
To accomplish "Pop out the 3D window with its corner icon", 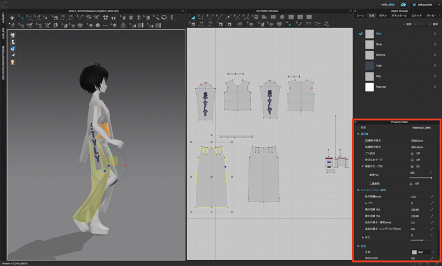I will click(182, 11).
